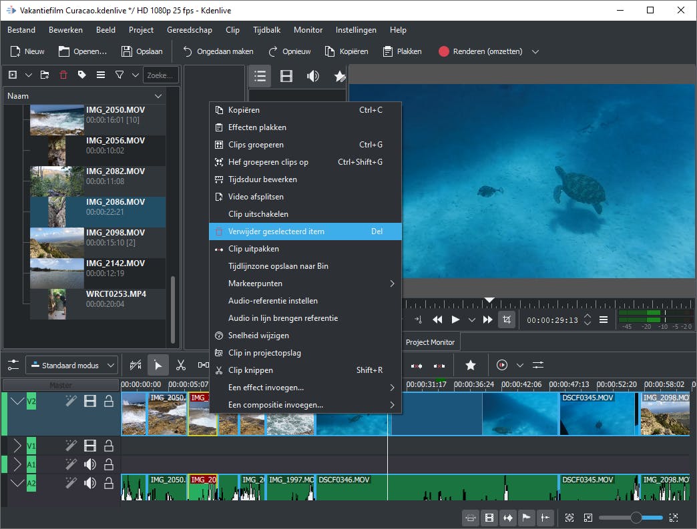Choose 'Verwijder geselecteerd item' in context menu

[x=276, y=231]
